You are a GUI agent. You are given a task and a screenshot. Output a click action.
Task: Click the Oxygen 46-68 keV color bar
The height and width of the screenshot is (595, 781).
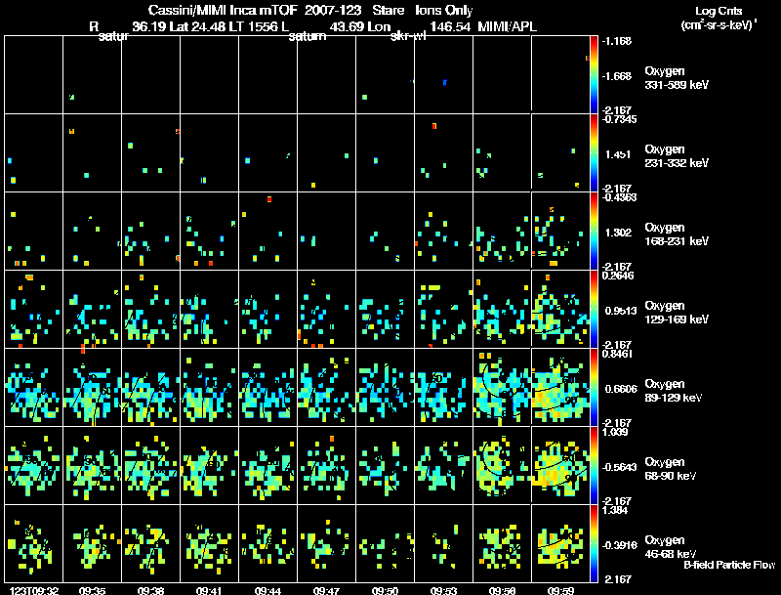coord(594,543)
